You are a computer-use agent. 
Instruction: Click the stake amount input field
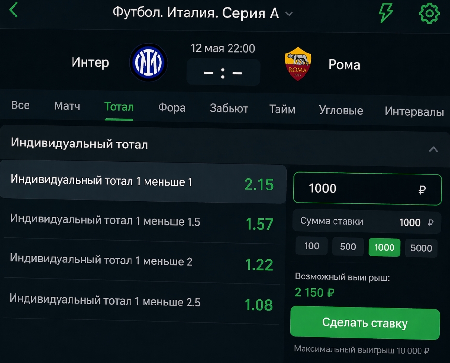358,189
